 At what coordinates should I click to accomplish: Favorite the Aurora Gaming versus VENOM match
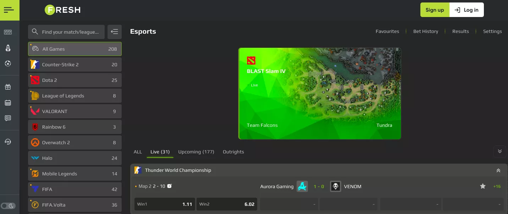pyautogui.click(x=483, y=186)
